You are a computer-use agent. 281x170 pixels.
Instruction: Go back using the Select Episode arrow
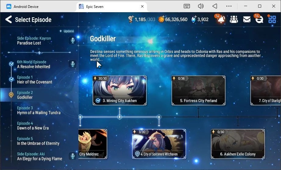[9, 19]
